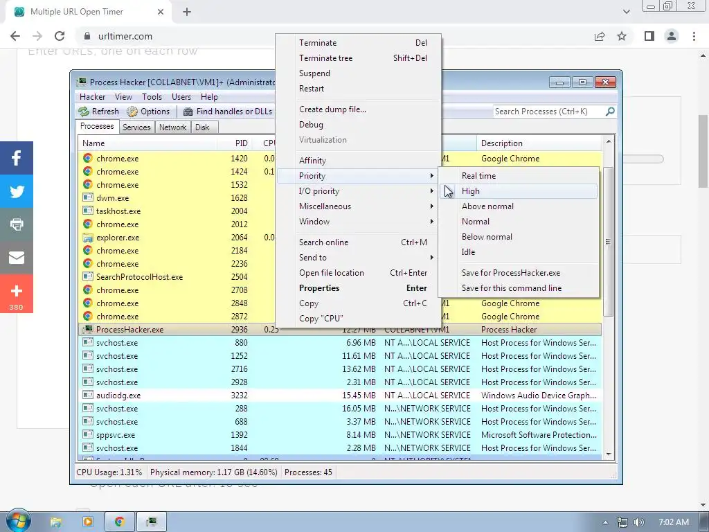The height and width of the screenshot is (532, 709).
Task: Select Normal priority
Action: tap(519, 222)
